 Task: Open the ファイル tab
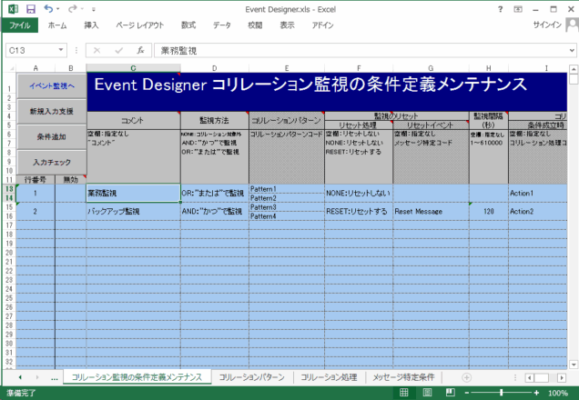pyautogui.click(x=20, y=25)
